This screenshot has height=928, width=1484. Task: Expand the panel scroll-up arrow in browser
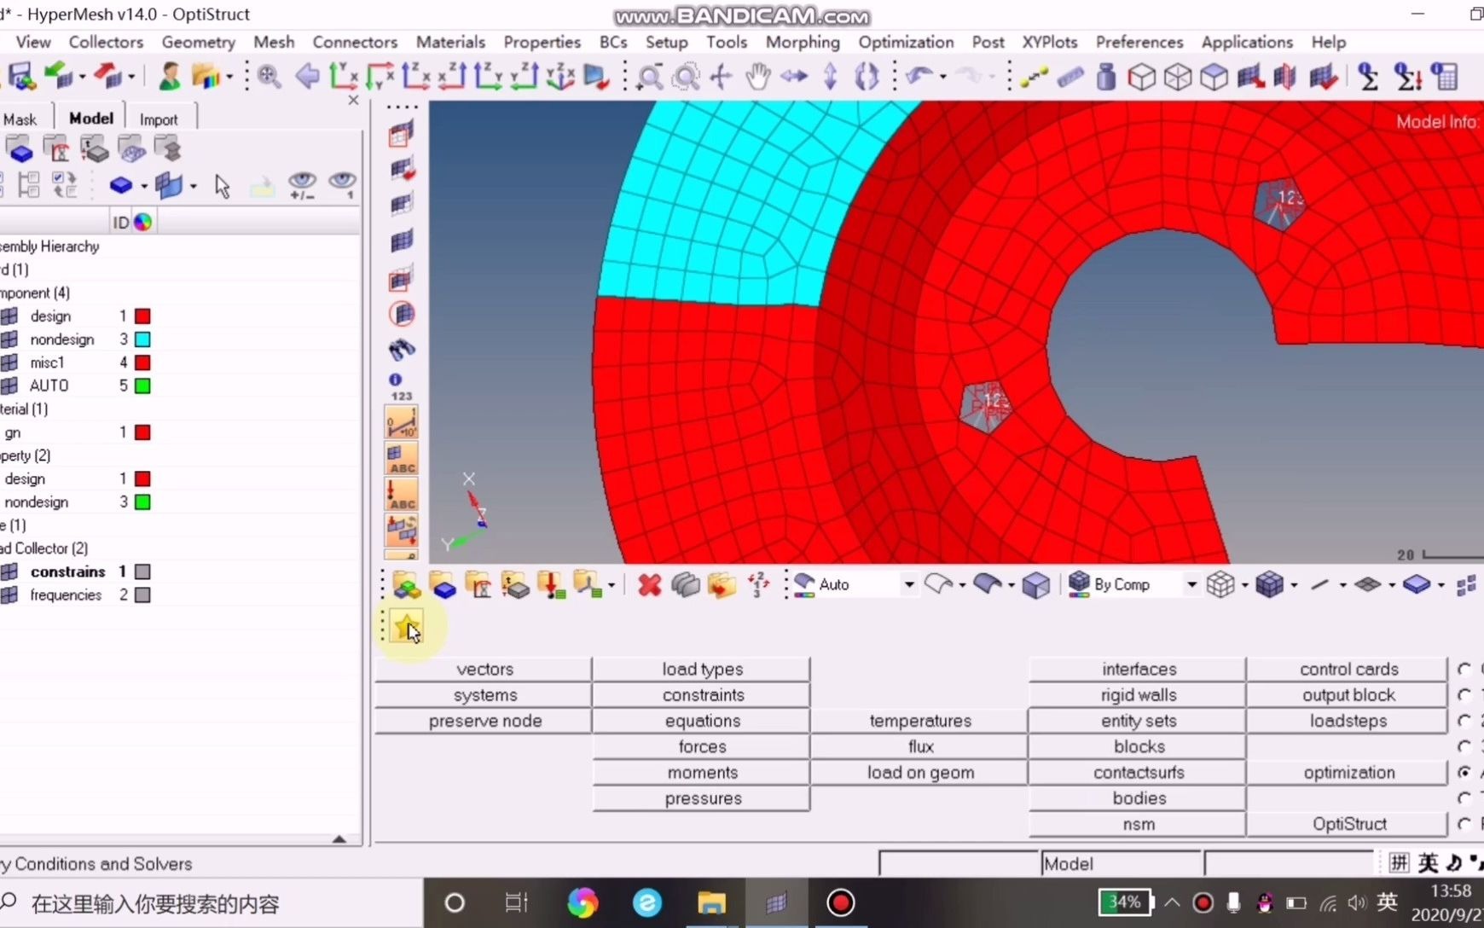(339, 839)
